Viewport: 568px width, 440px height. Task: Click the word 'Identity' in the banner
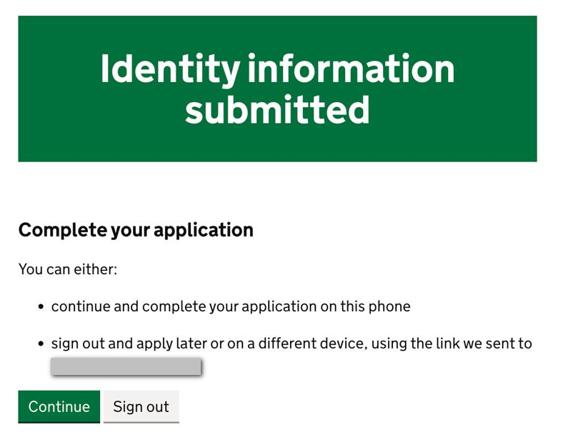pyautogui.click(x=170, y=69)
